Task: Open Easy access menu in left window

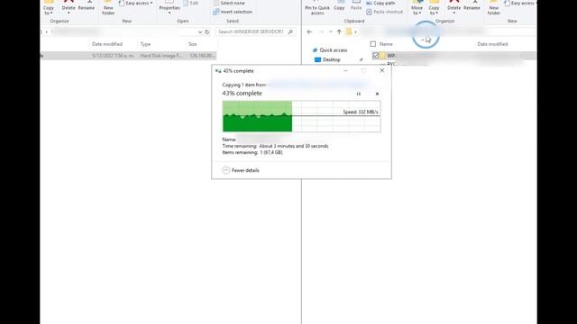Action: coord(136,3)
